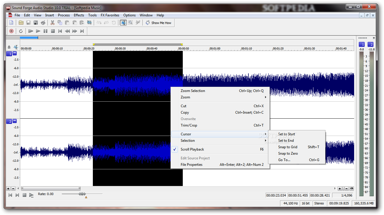Screen dimensions: 384x215
Task: Choose Zoom Selection from the context menu
Action: click(220, 91)
